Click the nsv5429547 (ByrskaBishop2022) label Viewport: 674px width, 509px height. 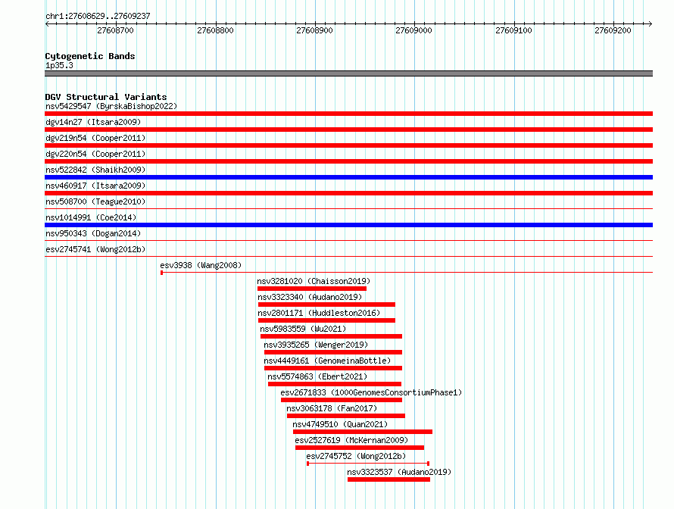click(111, 106)
